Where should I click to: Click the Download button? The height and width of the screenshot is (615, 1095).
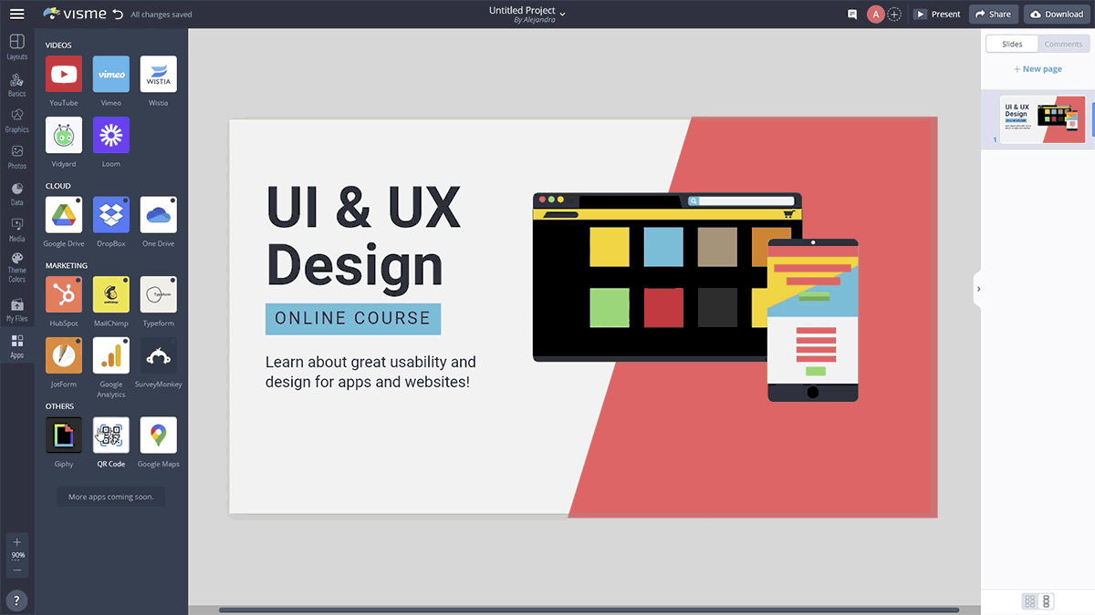[1057, 15]
